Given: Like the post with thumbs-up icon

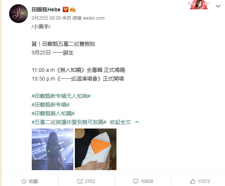Looking at the screenshot, I should coord(193,181).
